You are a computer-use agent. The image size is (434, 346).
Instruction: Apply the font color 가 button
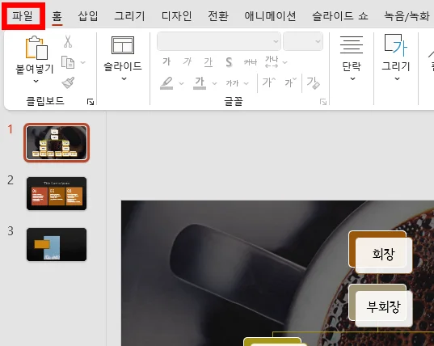[200, 83]
